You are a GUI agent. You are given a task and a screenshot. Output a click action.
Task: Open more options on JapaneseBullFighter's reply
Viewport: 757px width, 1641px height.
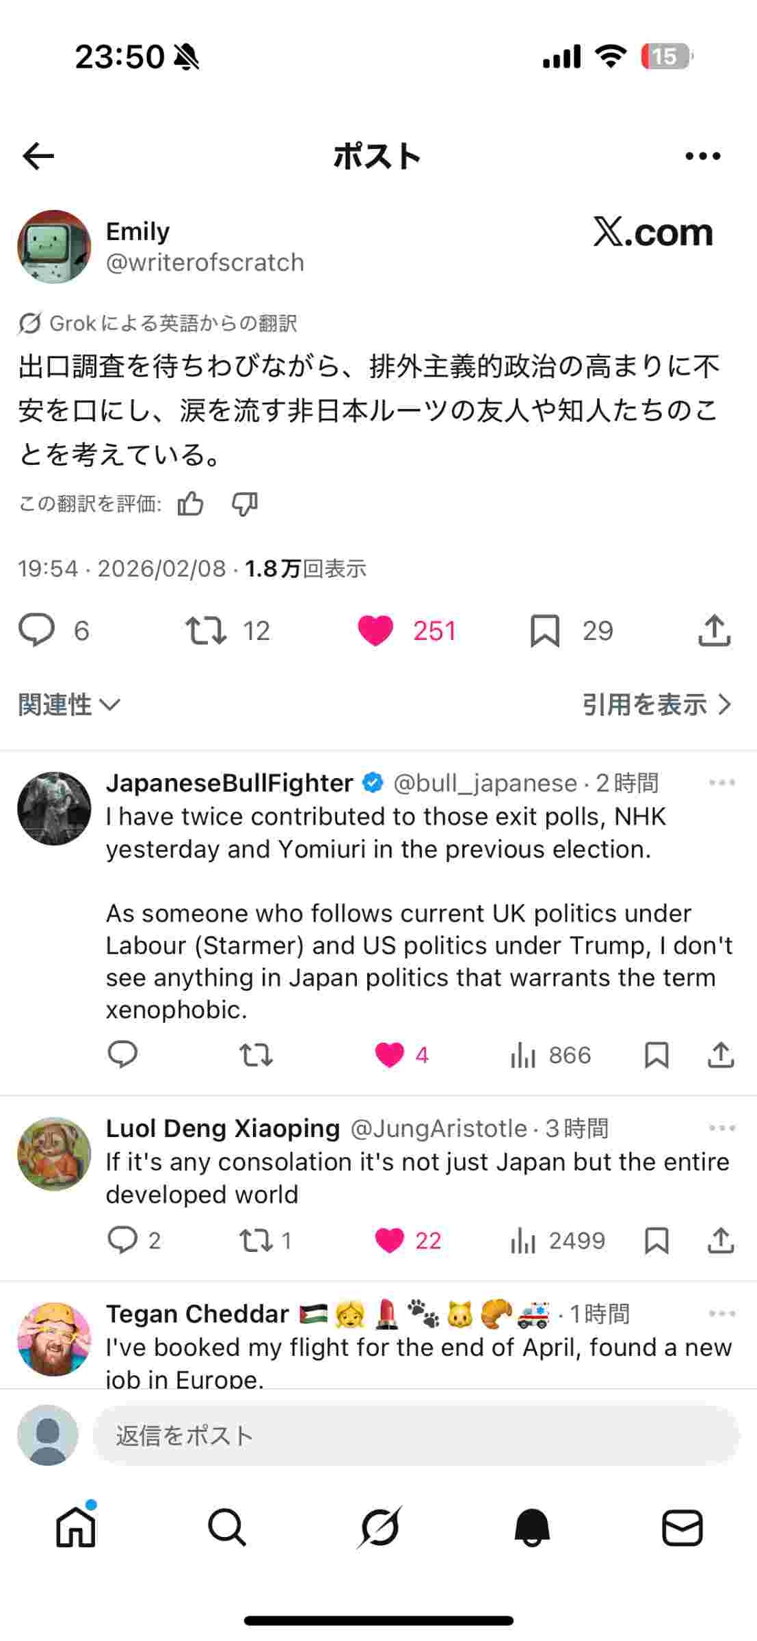point(721,783)
